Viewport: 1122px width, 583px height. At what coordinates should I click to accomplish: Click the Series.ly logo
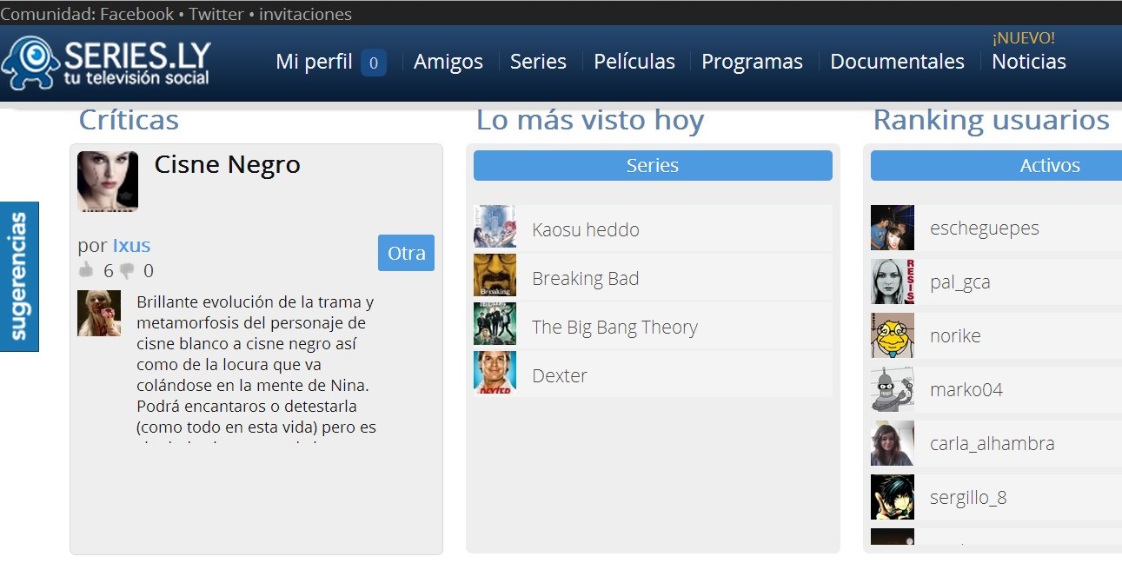pos(106,63)
